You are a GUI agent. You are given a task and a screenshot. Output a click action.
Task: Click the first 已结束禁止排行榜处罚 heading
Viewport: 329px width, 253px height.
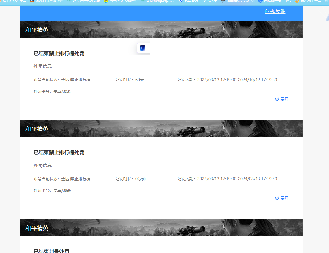point(59,53)
